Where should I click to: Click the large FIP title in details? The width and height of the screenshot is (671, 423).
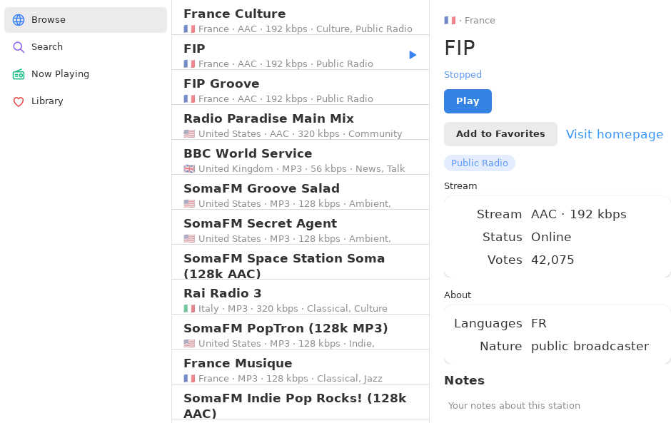coord(460,48)
